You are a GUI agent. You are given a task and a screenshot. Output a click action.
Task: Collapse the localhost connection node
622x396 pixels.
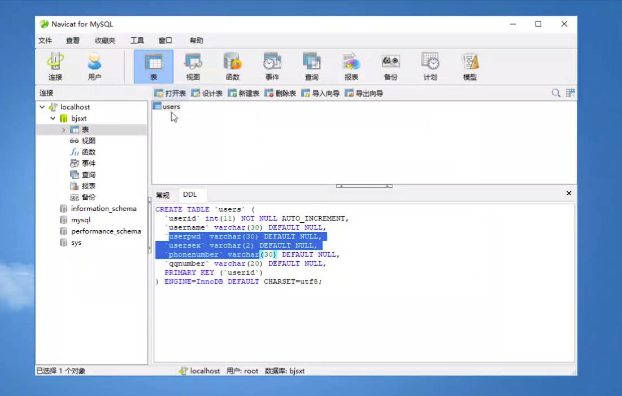(42, 107)
